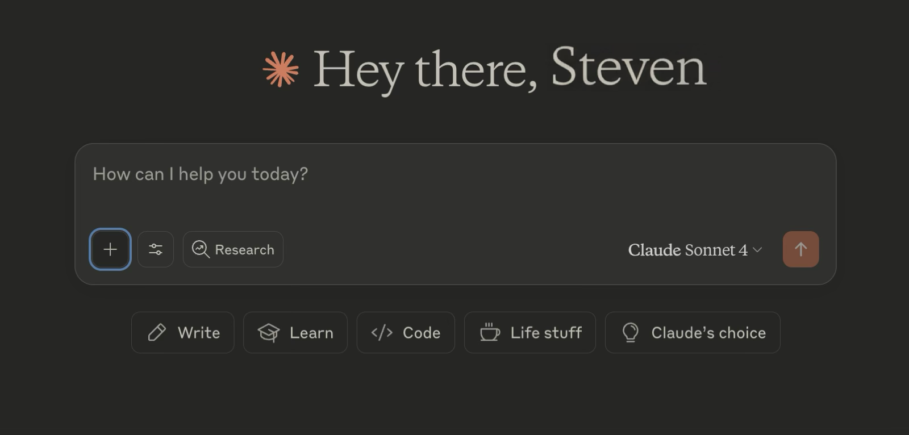Expand the chevron next to Claude Sonnet 4
The width and height of the screenshot is (909, 435).
[x=757, y=250]
